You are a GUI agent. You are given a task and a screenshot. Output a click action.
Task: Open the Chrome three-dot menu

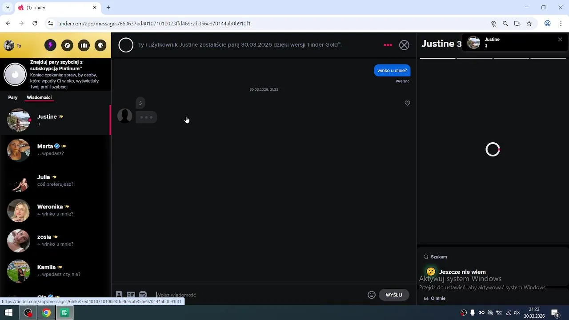(561, 24)
